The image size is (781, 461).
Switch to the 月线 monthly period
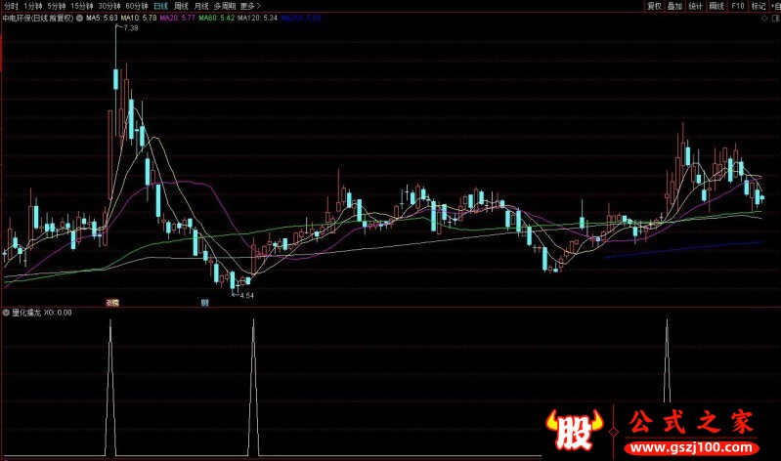pyautogui.click(x=201, y=6)
